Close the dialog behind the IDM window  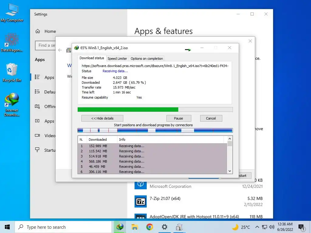pyautogui.click(x=250, y=41)
